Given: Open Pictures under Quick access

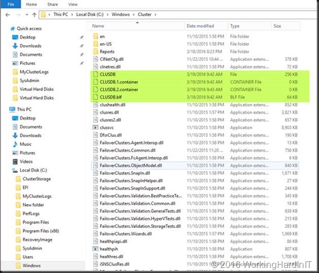Looking at the screenshot, I should [x=27, y=63].
